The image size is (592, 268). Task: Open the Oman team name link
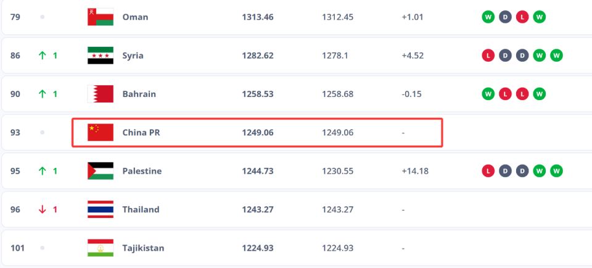[x=135, y=17]
